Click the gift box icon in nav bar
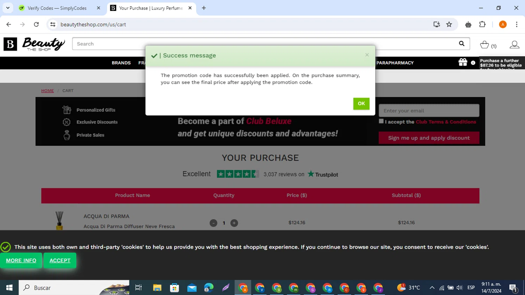Screen dimensions: 525x295 463,62
